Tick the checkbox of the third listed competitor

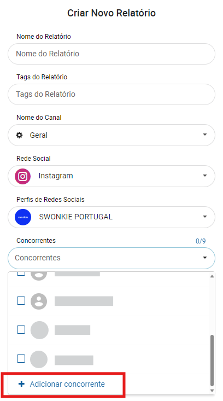(x=21, y=330)
